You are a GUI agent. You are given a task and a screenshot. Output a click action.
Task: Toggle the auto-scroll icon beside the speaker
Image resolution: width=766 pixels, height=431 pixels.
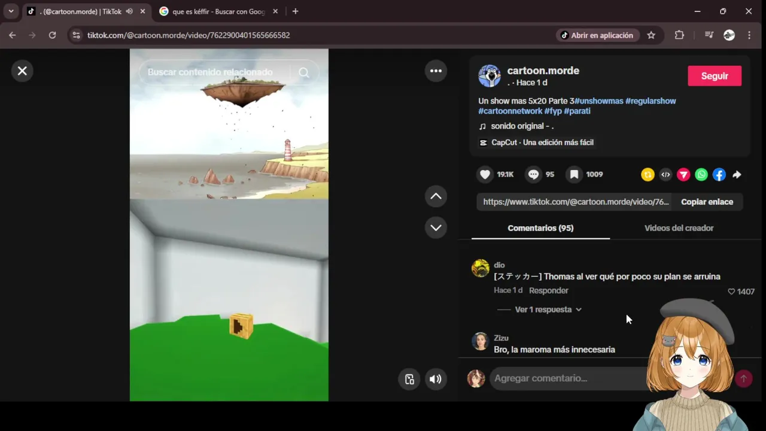coord(409,379)
